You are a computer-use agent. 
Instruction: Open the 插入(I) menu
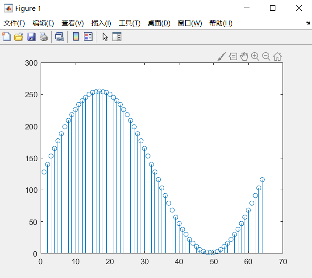tap(101, 23)
